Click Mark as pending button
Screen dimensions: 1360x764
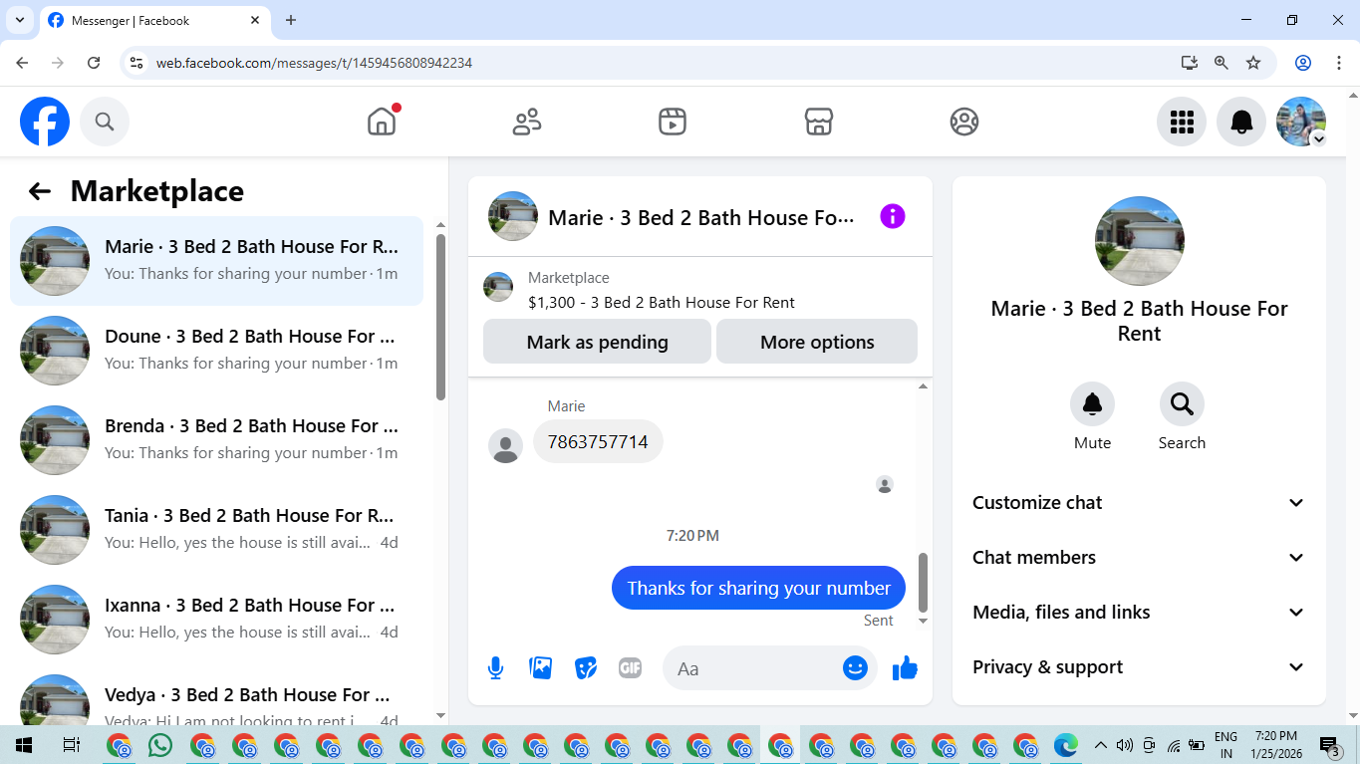597,342
